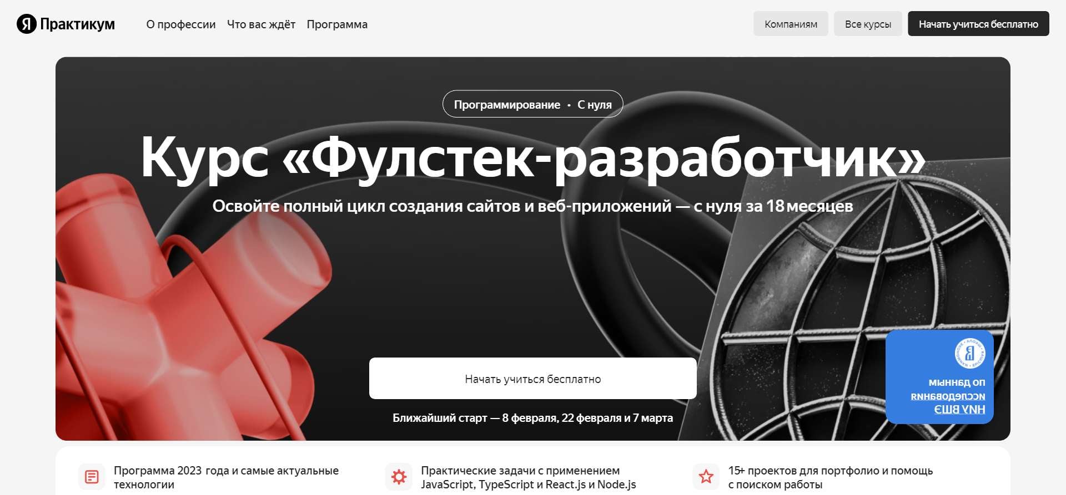Click the "Программирование" category tag
The width and height of the screenshot is (1066, 495).
click(x=506, y=105)
